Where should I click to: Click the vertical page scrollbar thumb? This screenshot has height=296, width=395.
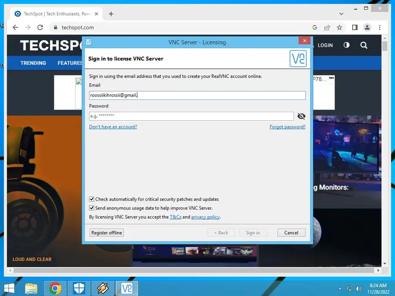tap(385, 46)
